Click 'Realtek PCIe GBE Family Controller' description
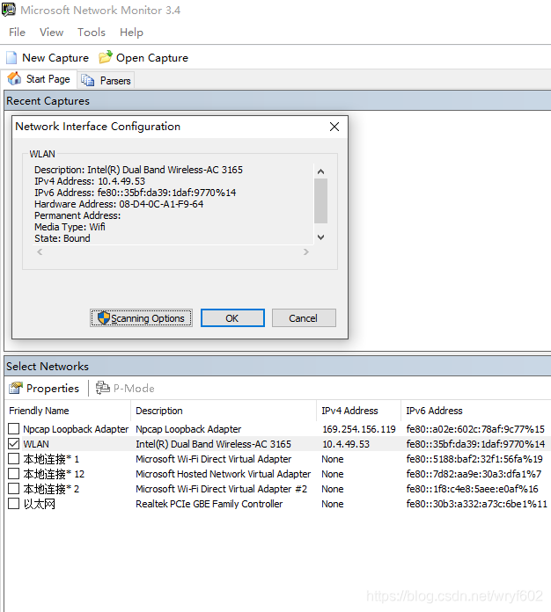551x612 pixels. [x=209, y=504]
